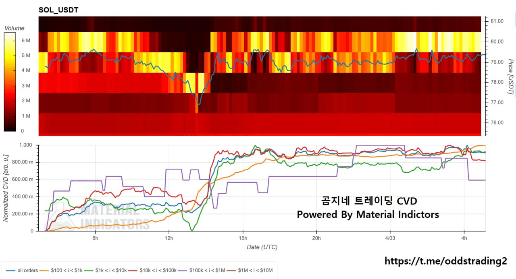Open the t.me/oddstrading2 link
Image resolution: width=516 pixels, height=279 pixels.
(445, 261)
